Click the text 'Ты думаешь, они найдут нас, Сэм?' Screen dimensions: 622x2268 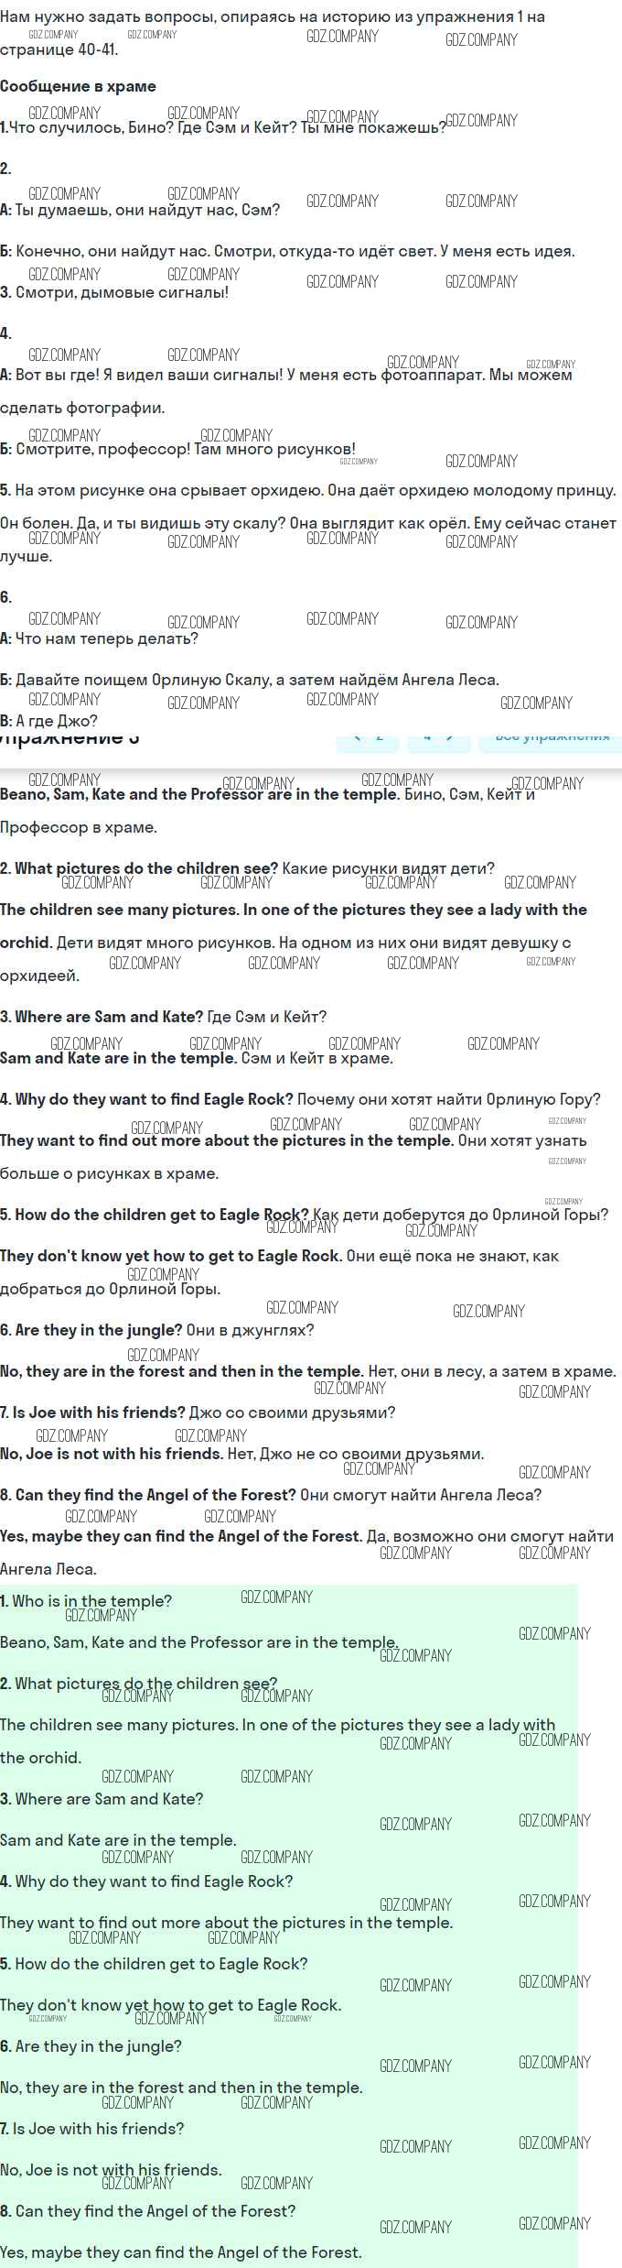[147, 210]
